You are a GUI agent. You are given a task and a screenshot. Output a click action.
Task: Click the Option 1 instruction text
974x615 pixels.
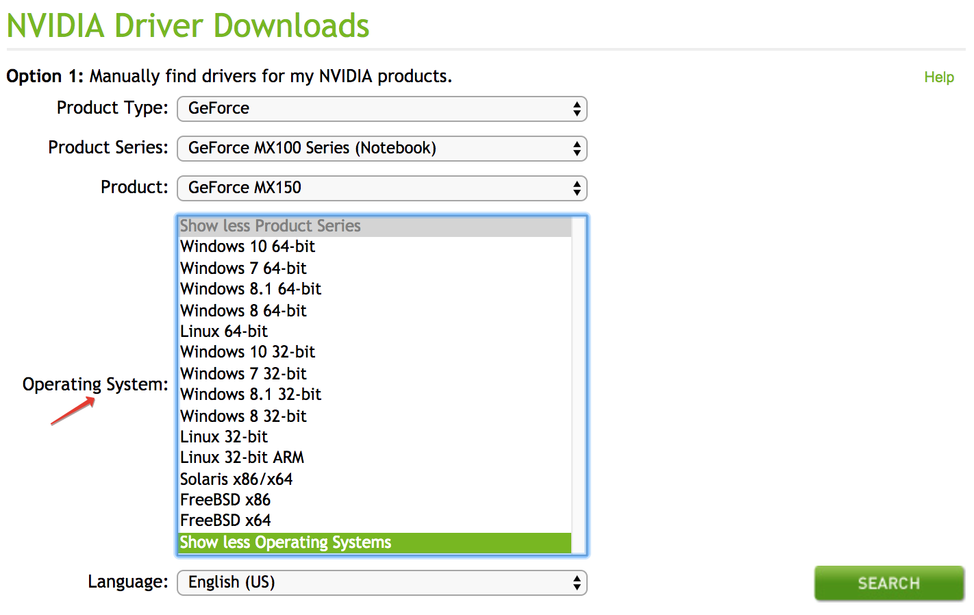(x=229, y=76)
